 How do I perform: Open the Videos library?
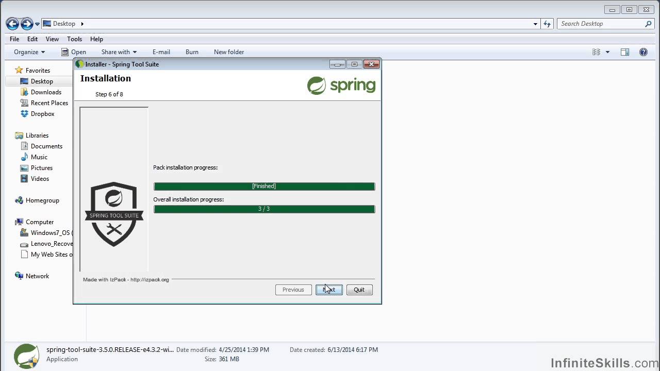pos(40,179)
